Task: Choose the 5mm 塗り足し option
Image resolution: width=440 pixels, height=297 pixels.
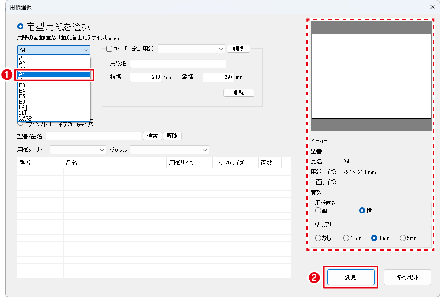Action: click(402, 238)
